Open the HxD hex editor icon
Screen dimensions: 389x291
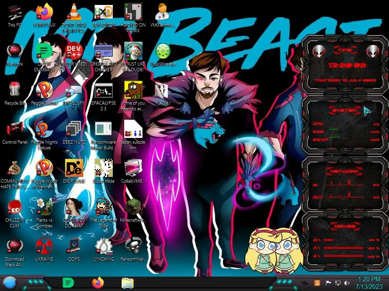tap(103, 16)
